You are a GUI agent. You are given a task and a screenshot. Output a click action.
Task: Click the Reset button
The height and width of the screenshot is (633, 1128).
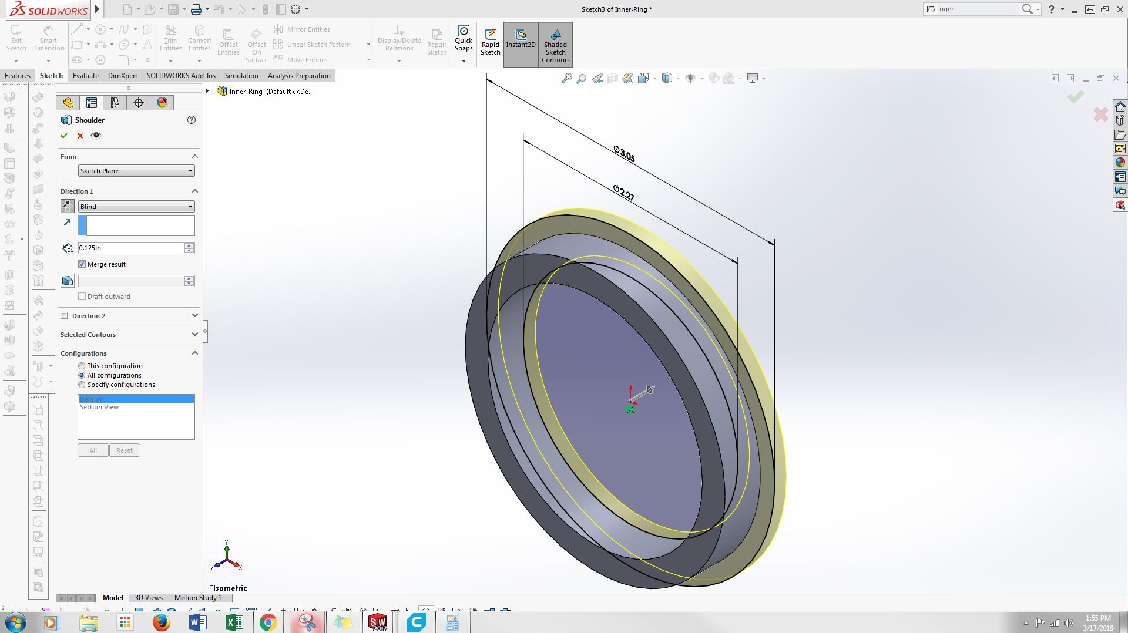pos(125,450)
